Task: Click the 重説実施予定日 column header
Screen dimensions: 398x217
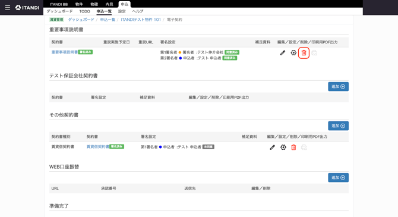Action: tap(116, 42)
